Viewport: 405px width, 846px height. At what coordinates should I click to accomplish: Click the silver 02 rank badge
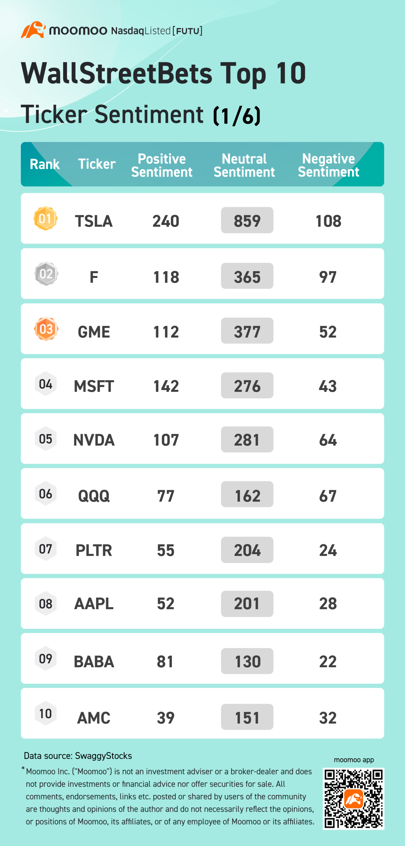pyautogui.click(x=46, y=274)
